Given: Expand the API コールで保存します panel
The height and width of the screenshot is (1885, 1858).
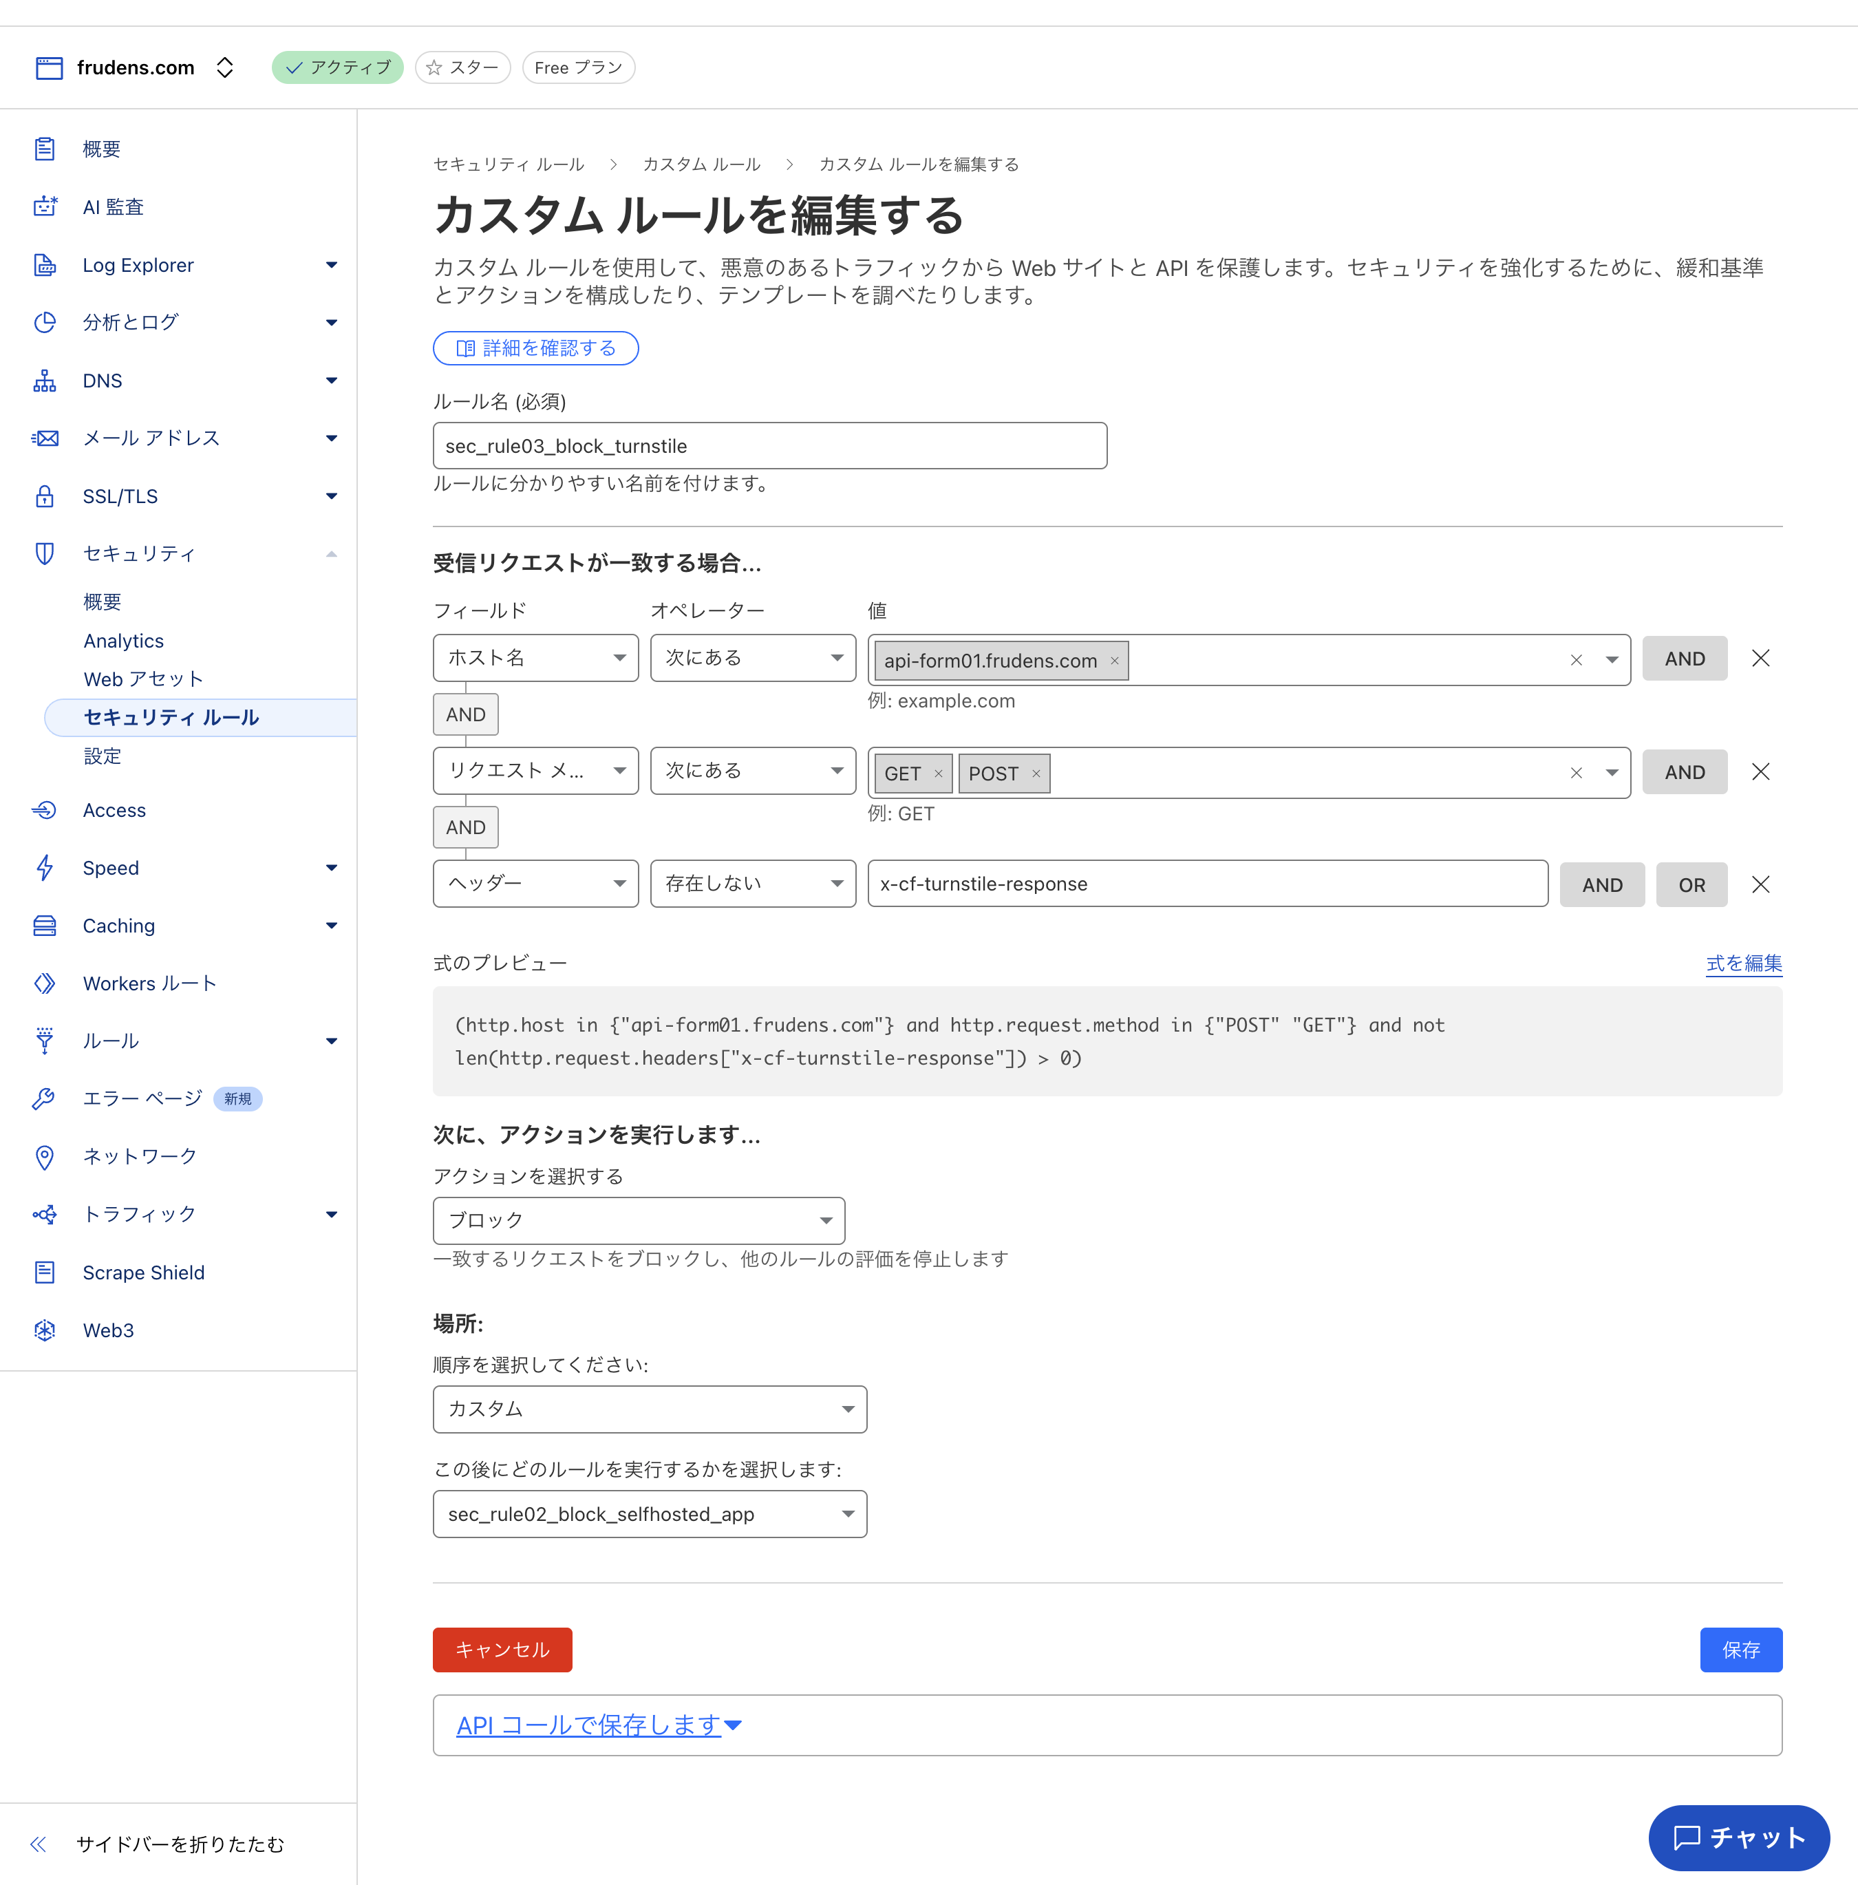Looking at the screenshot, I should [599, 1725].
